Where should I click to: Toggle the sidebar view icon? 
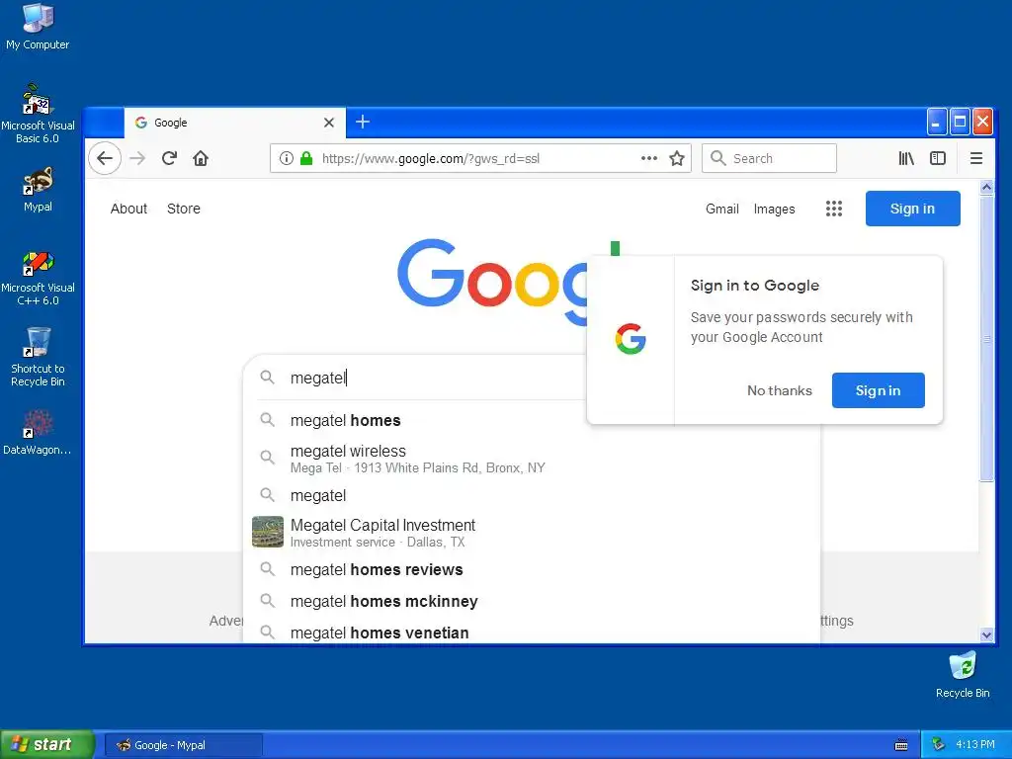(938, 158)
